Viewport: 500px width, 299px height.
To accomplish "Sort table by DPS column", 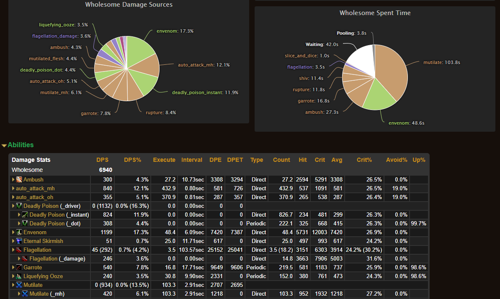I will click(102, 160).
